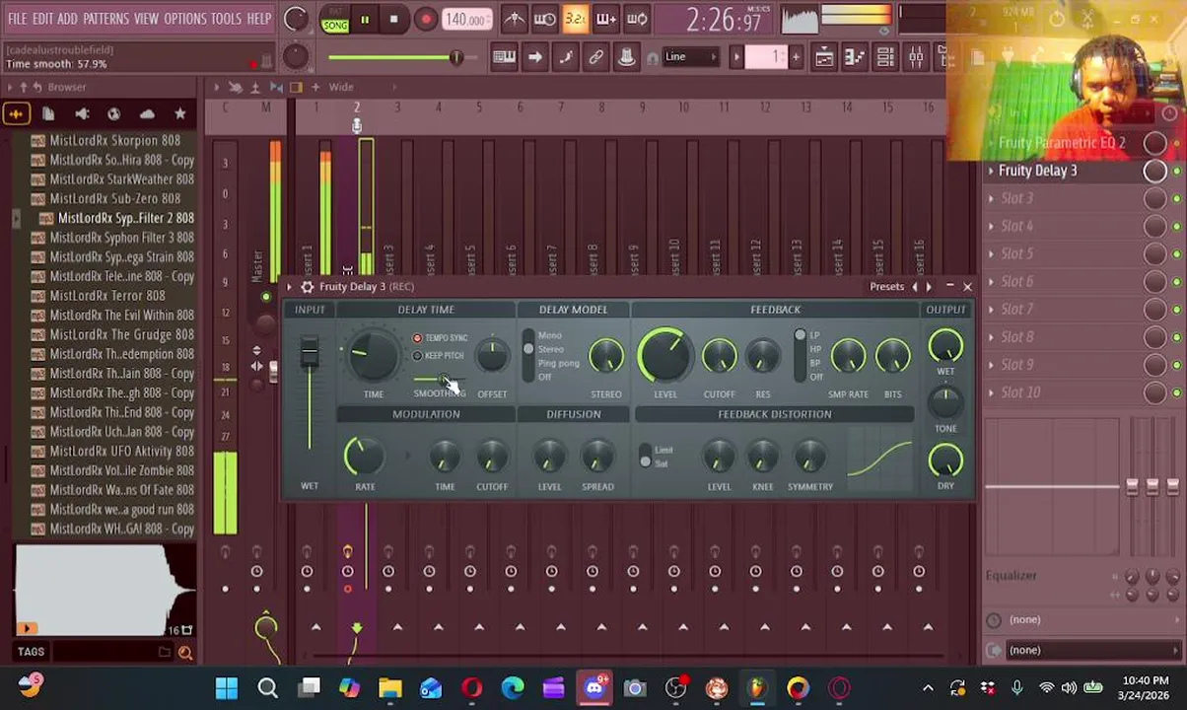Toggle typing keyboard to piano icon
Screen dimensions: 1187x710
(504, 57)
